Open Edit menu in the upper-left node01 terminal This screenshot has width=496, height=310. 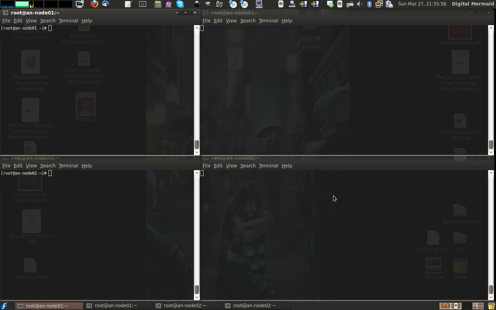coord(18,21)
